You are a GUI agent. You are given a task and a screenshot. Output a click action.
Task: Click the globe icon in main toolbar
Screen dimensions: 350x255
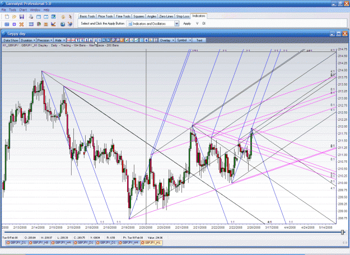[63, 24]
